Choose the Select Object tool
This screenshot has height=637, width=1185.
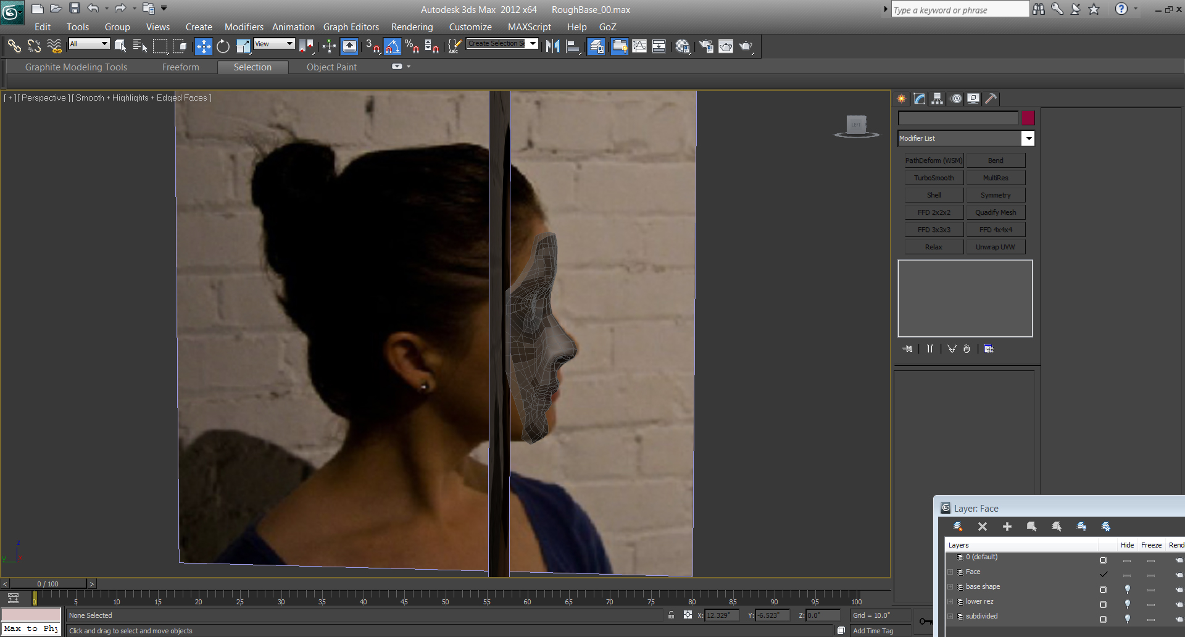[x=120, y=46]
